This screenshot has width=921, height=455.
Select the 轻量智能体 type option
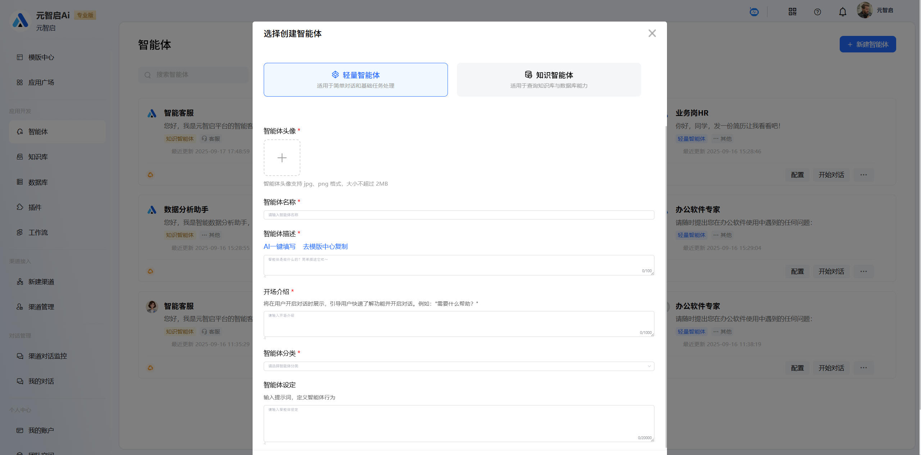pos(355,80)
